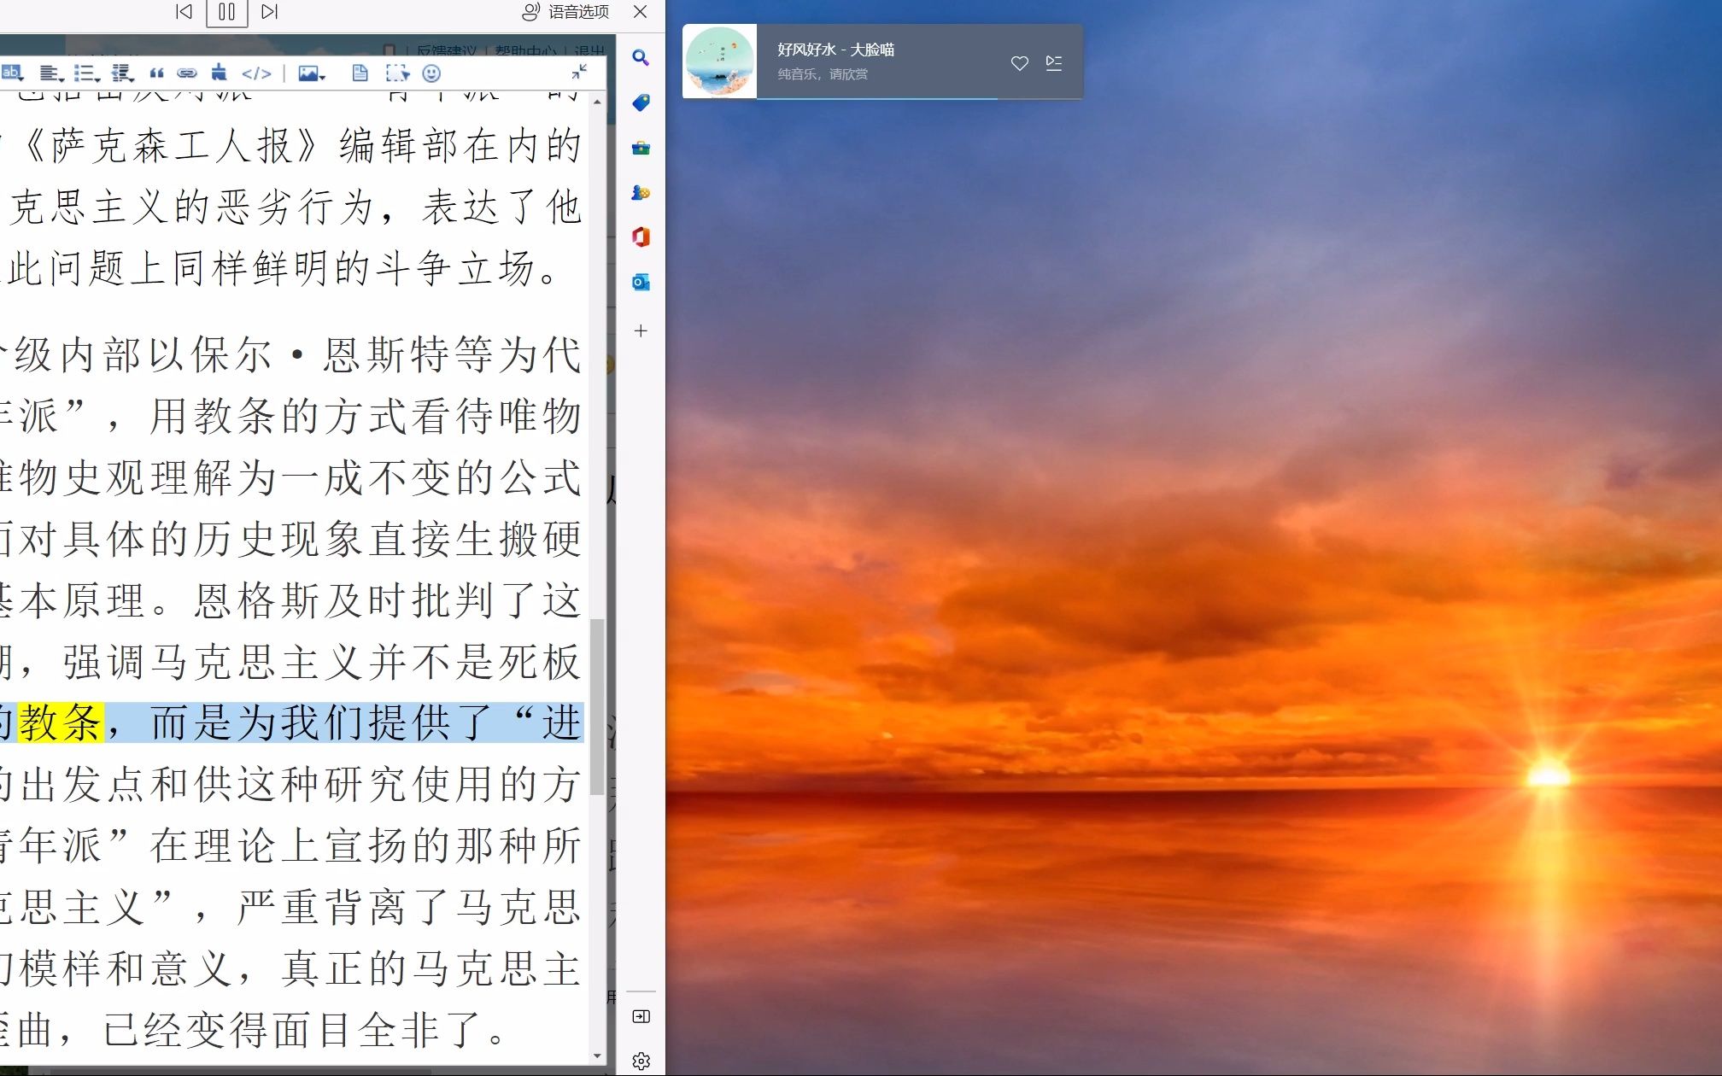Click the editor vertical scrollbar thumb
The width and height of the screenshot is (1722, 1076).
[x=596, y=707]
